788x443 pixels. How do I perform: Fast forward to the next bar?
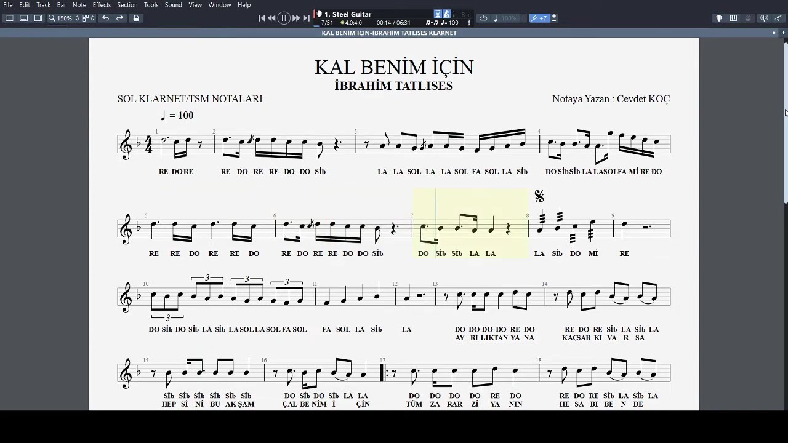coord(296,18)
